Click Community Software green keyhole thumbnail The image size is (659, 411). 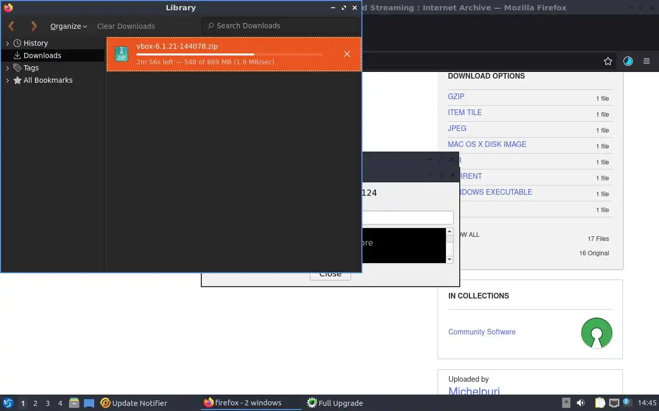(x=597, y=333)
